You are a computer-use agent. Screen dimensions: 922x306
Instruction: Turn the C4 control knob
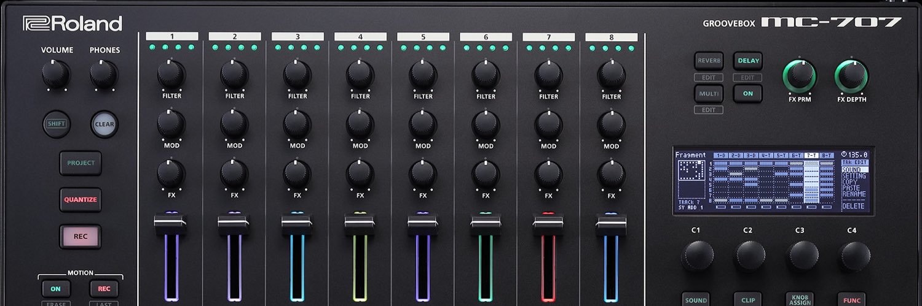point(856,256)
